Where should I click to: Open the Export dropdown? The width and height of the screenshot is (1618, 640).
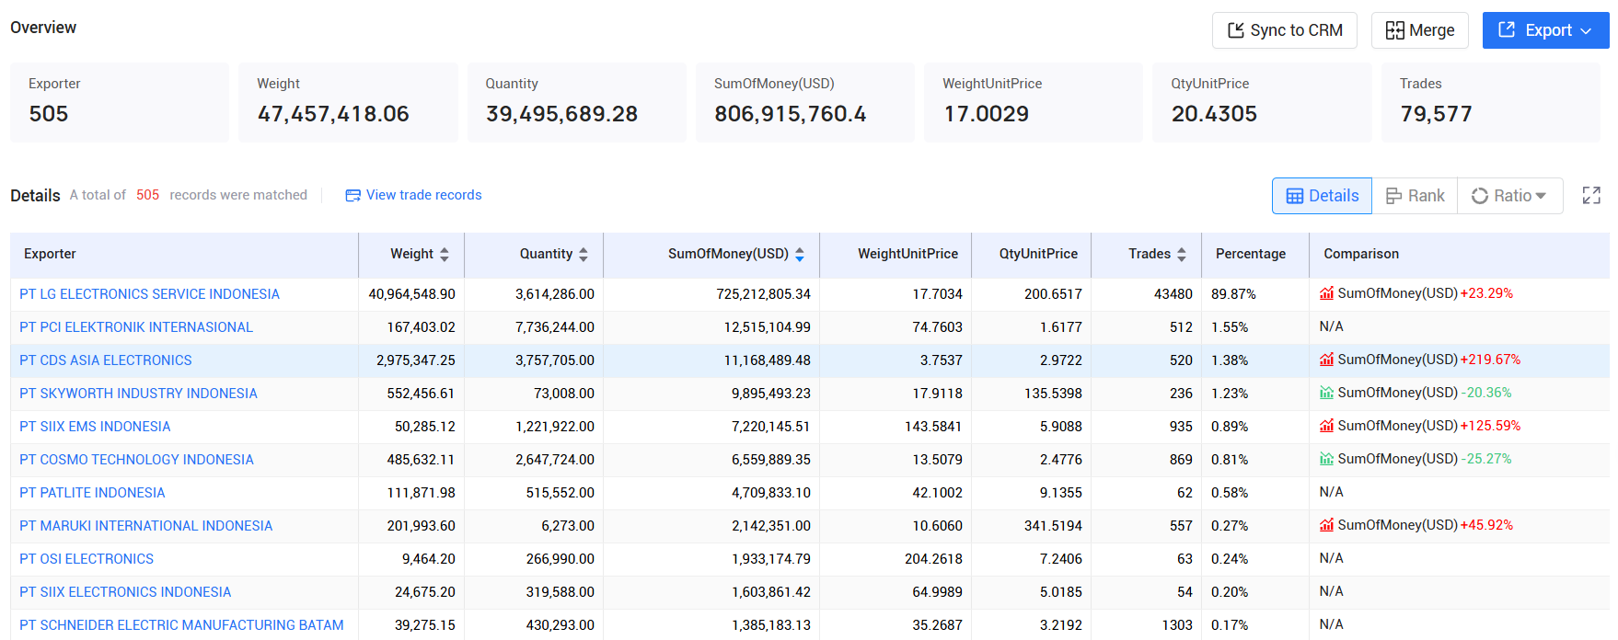tap(1546, 30)
